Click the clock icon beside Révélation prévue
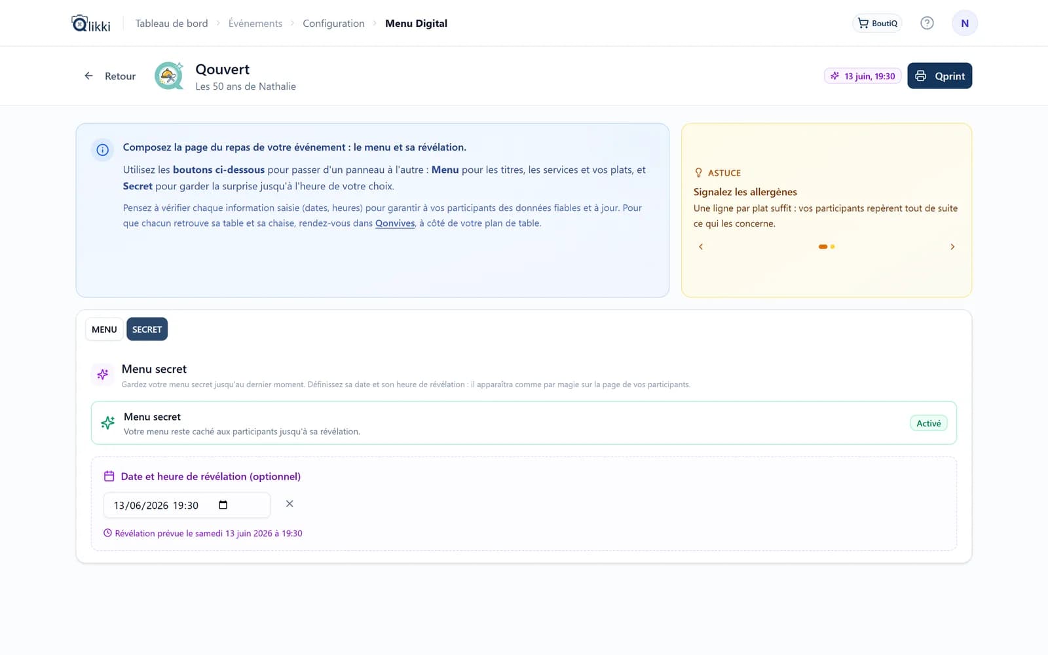Viewport: 1048px width, 655px height. 107,533
